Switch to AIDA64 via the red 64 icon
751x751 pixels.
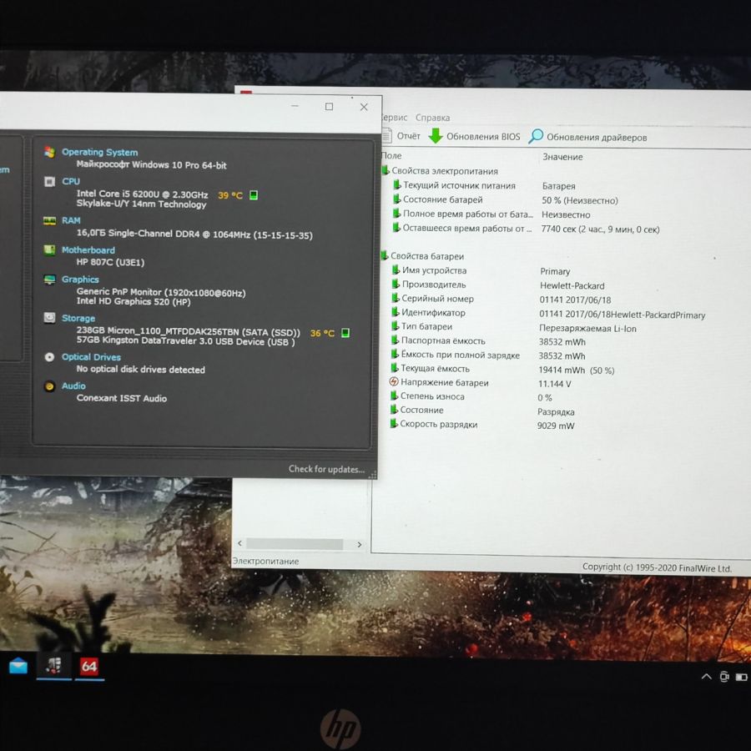[x=89, y=666]
